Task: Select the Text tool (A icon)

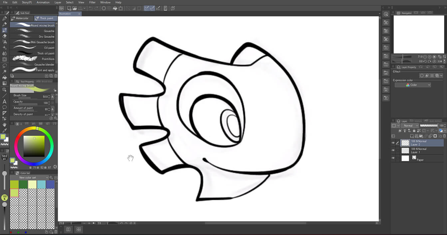Action: coord(5,102)
